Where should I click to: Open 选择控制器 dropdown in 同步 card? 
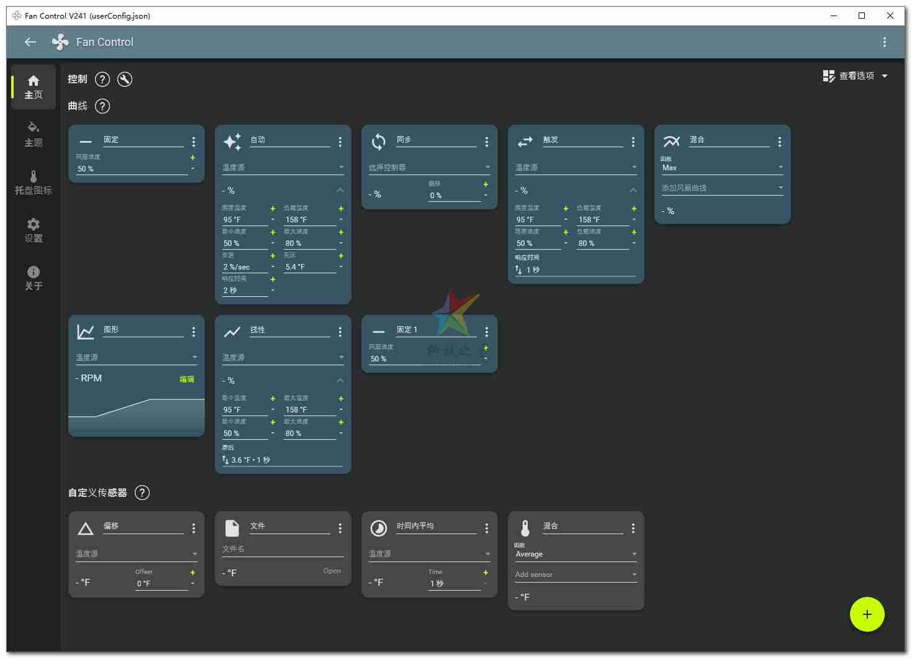[429, 168]
